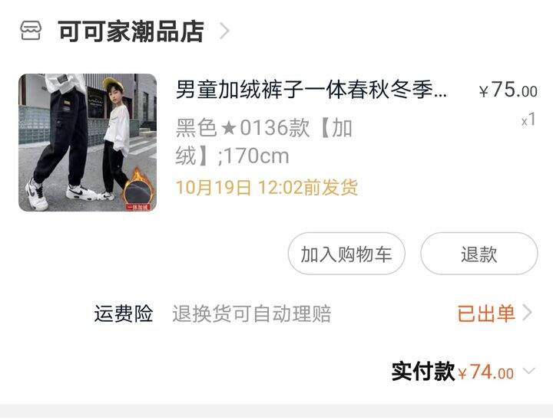Viewport: 553px width, 420px height.
Task: Open product title 男童加绒裤子一体春秋冬季
Action: click(x=311, y=90)
